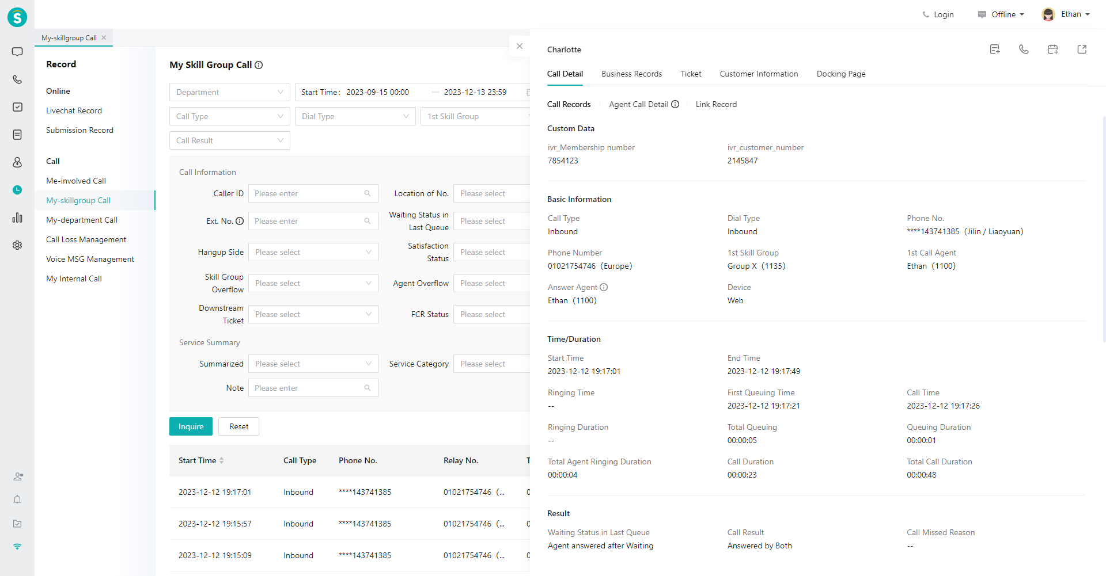Click the Caller ID input field
The height and width of the screenshot is (576, 1106).
[313, 193]
